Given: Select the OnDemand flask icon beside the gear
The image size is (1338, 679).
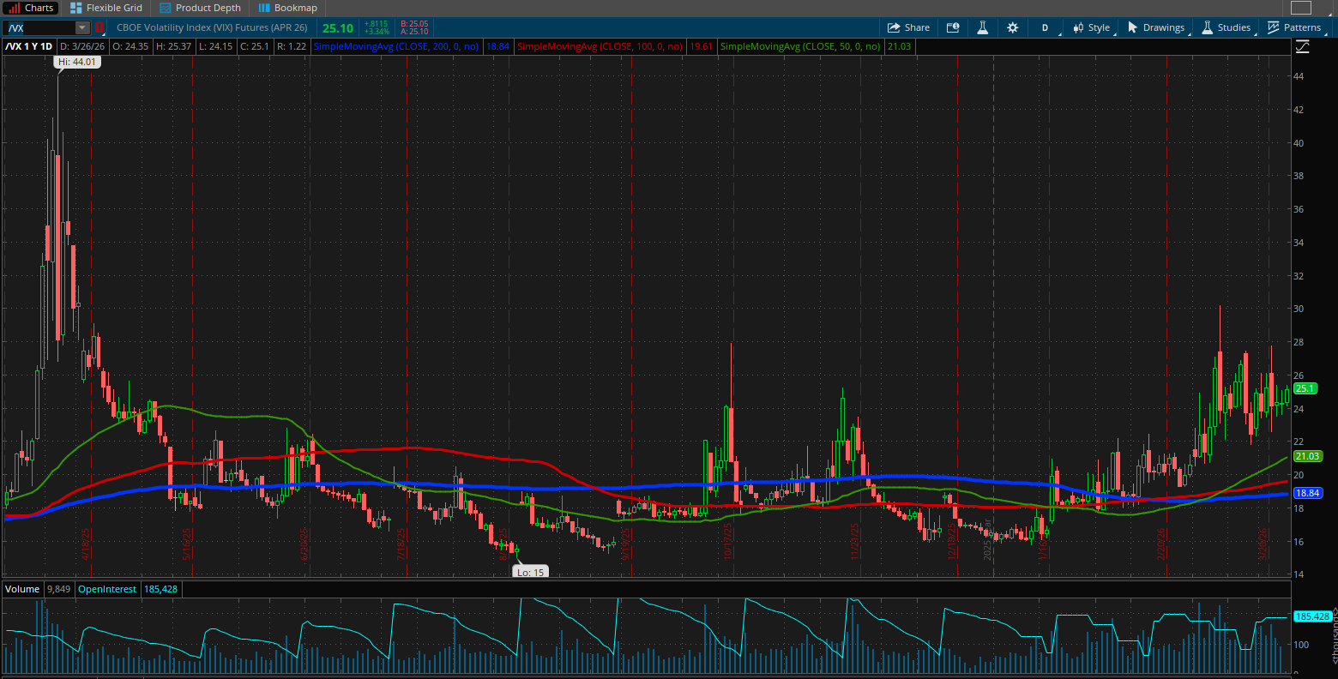Looking at the screenshot, I should [x=983, y=27].
